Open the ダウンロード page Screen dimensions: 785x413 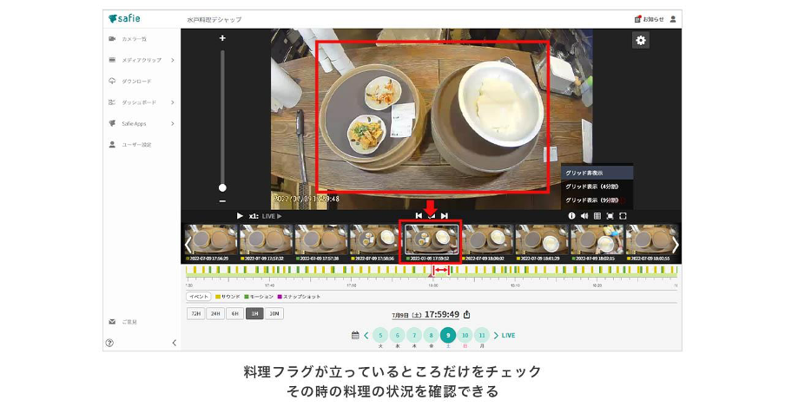[x=136, y=81]
